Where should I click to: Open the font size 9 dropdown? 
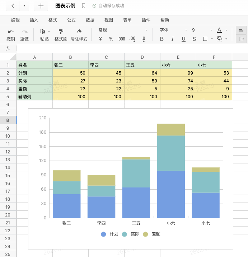(202, 30)
